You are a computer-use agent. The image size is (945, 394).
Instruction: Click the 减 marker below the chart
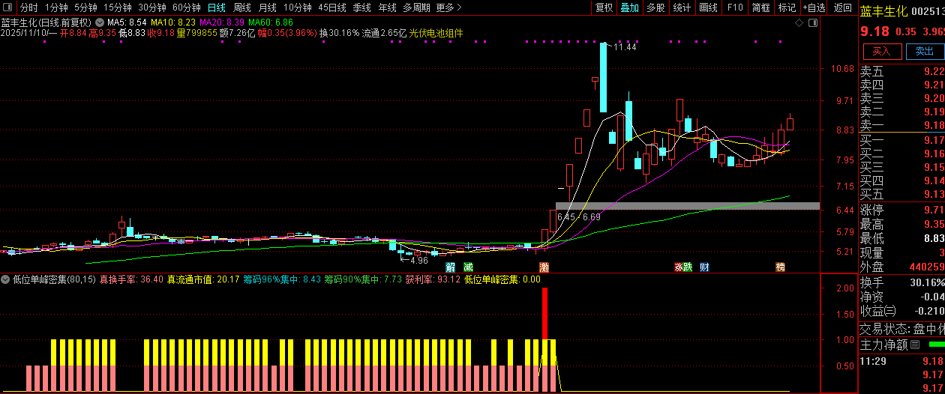[x=468, y=267]
